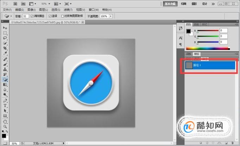Select the Dodge tool
The width and height of the screenshot is (240, 146).
pos(5,95)
